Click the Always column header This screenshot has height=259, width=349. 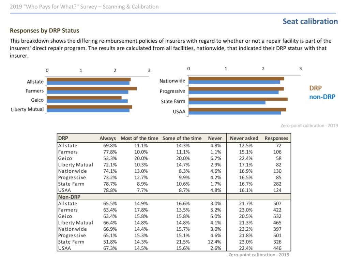point(108,138)
